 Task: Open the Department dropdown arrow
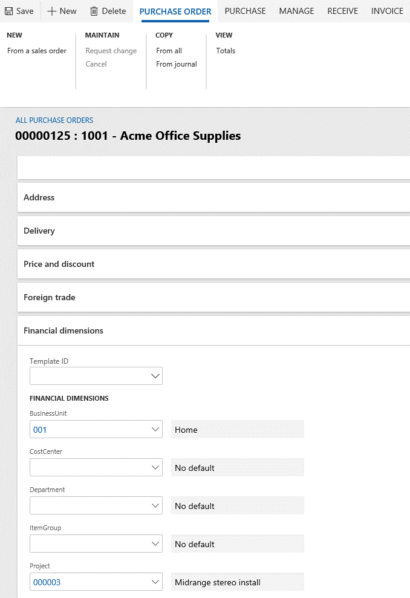(x=155, y=506)
